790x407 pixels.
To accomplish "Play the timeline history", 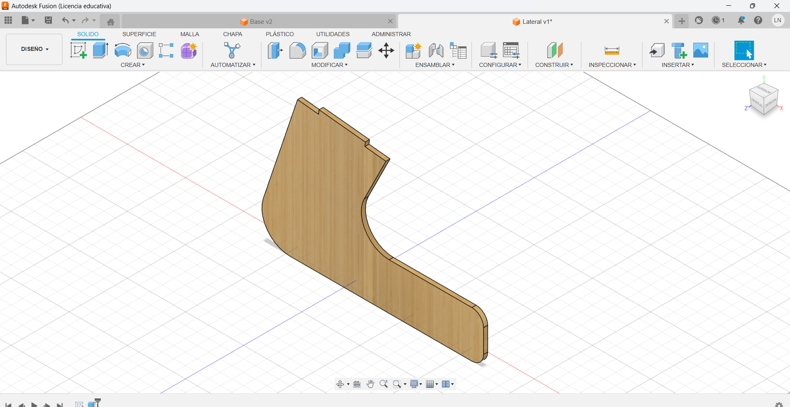I will (35, 405).
